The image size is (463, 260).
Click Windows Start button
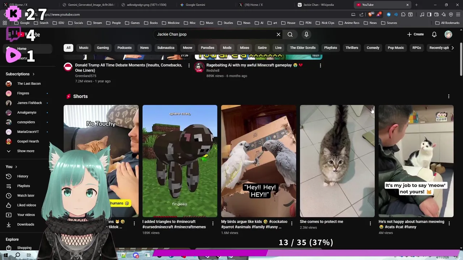pos(6,255)
